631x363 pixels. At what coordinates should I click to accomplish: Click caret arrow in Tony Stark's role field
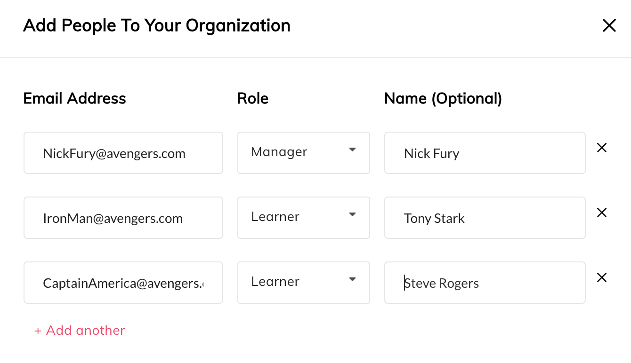coord(352,215)
